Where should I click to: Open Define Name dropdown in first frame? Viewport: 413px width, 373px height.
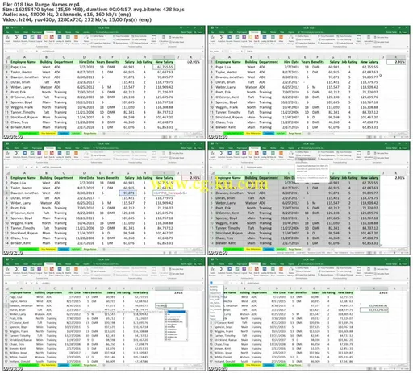[98, 36]
